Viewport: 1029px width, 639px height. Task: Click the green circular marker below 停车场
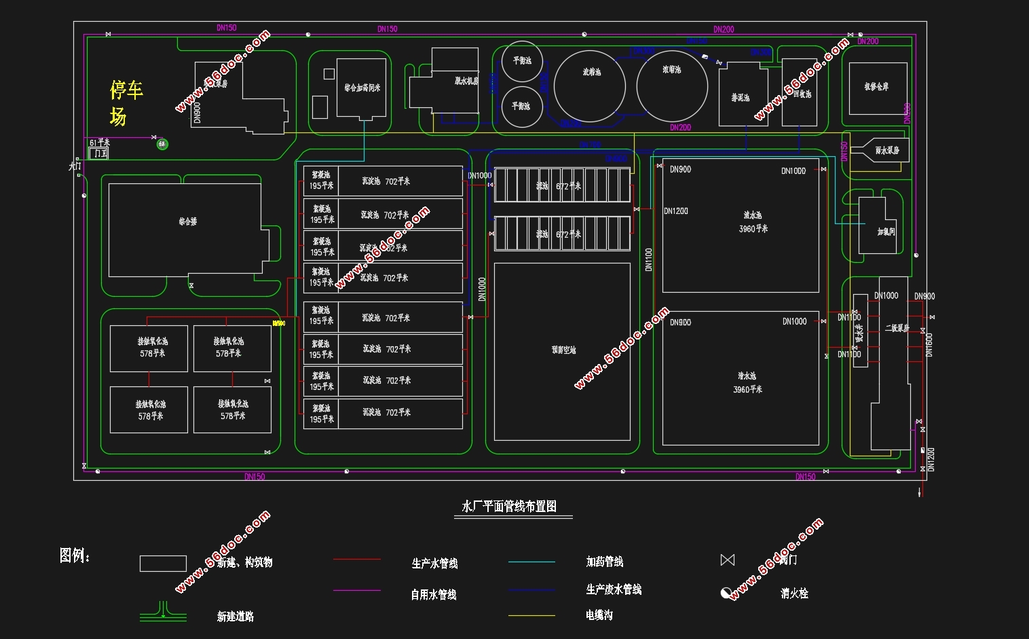point(162,144)
